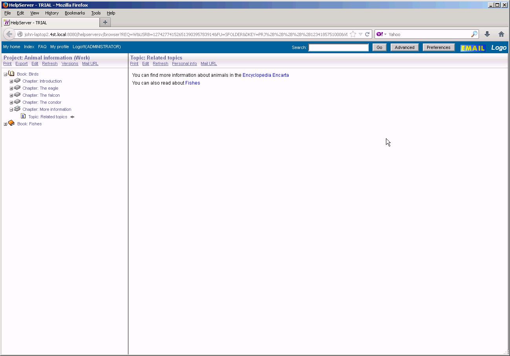Open the Bookmarks menu
510x356 pixels.
[75, 13]
